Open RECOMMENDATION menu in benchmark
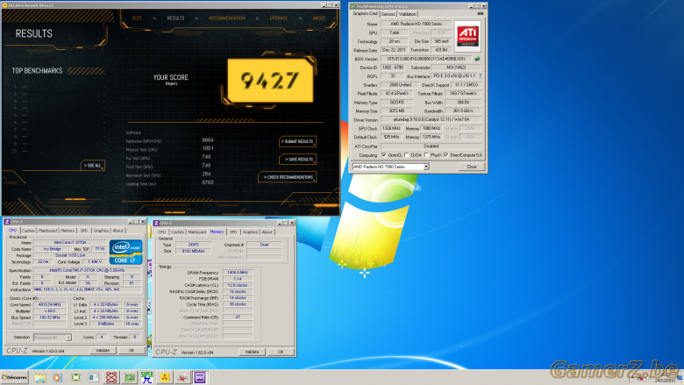This screenshot has height=385, width=684. pos(226,18)
